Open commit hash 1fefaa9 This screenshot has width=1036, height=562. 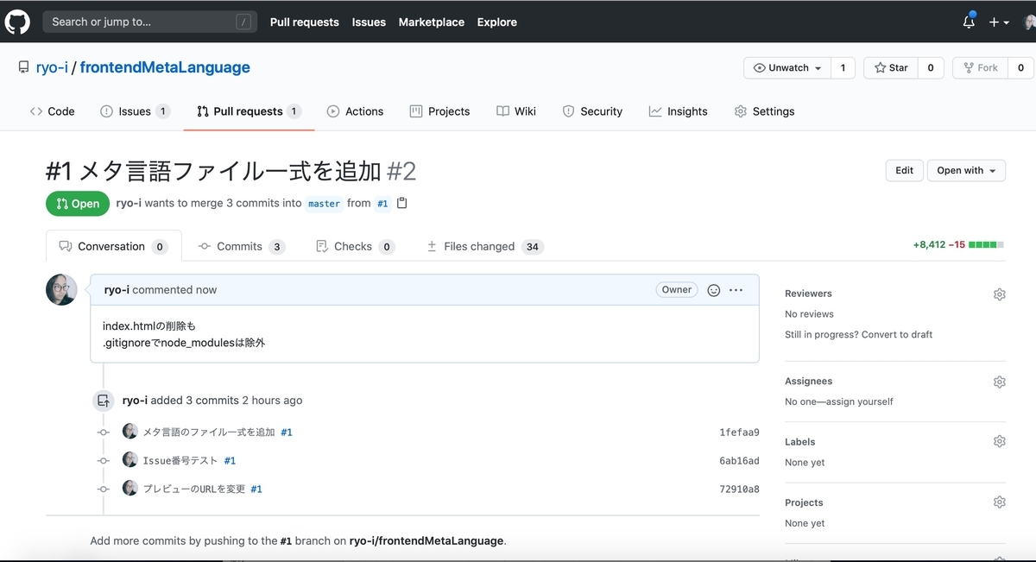[739, 433]
